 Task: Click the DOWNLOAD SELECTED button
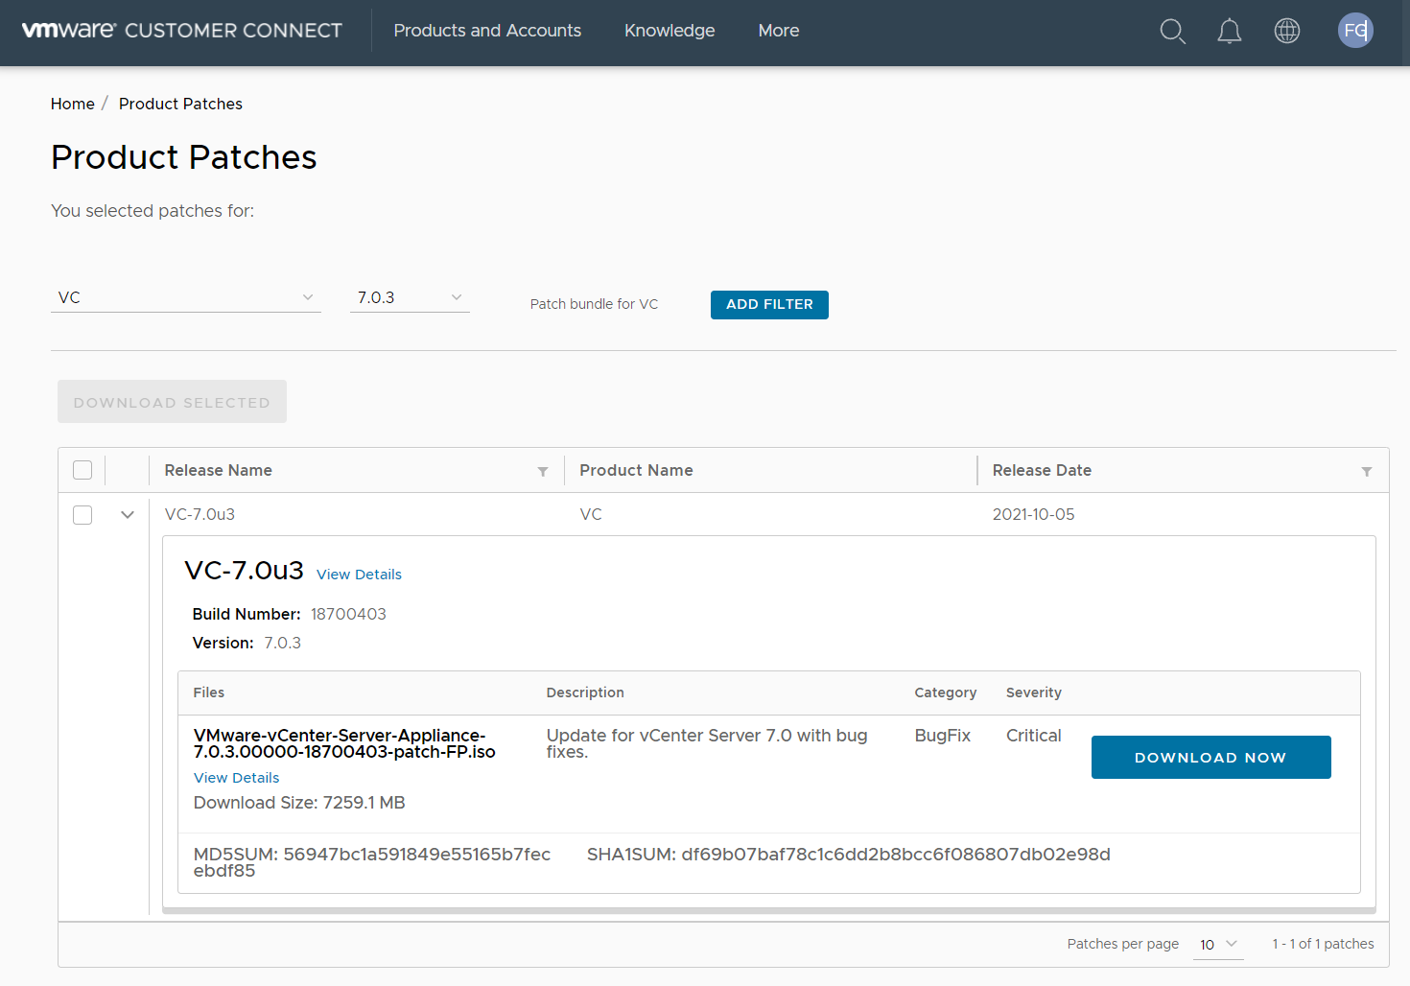[172, 402]
